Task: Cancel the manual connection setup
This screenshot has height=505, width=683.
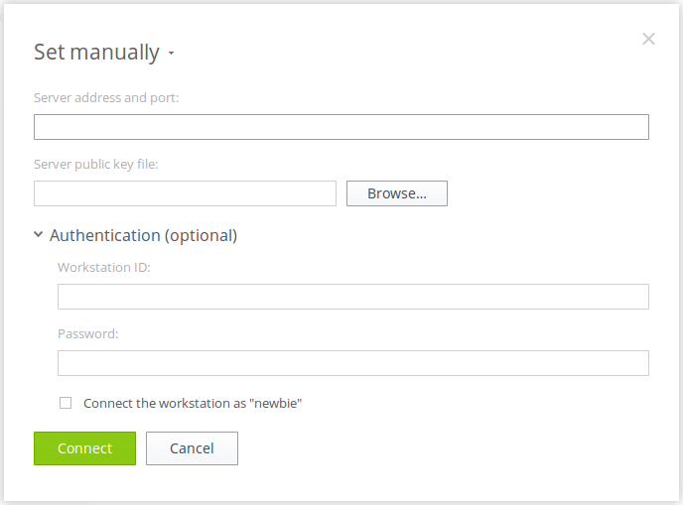Action: [192, 448]
